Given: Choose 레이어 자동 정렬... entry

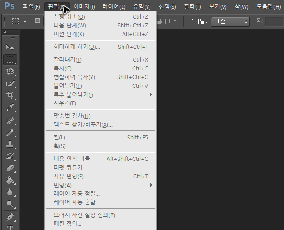Looking at the screenshot, I should pos(101,194).
